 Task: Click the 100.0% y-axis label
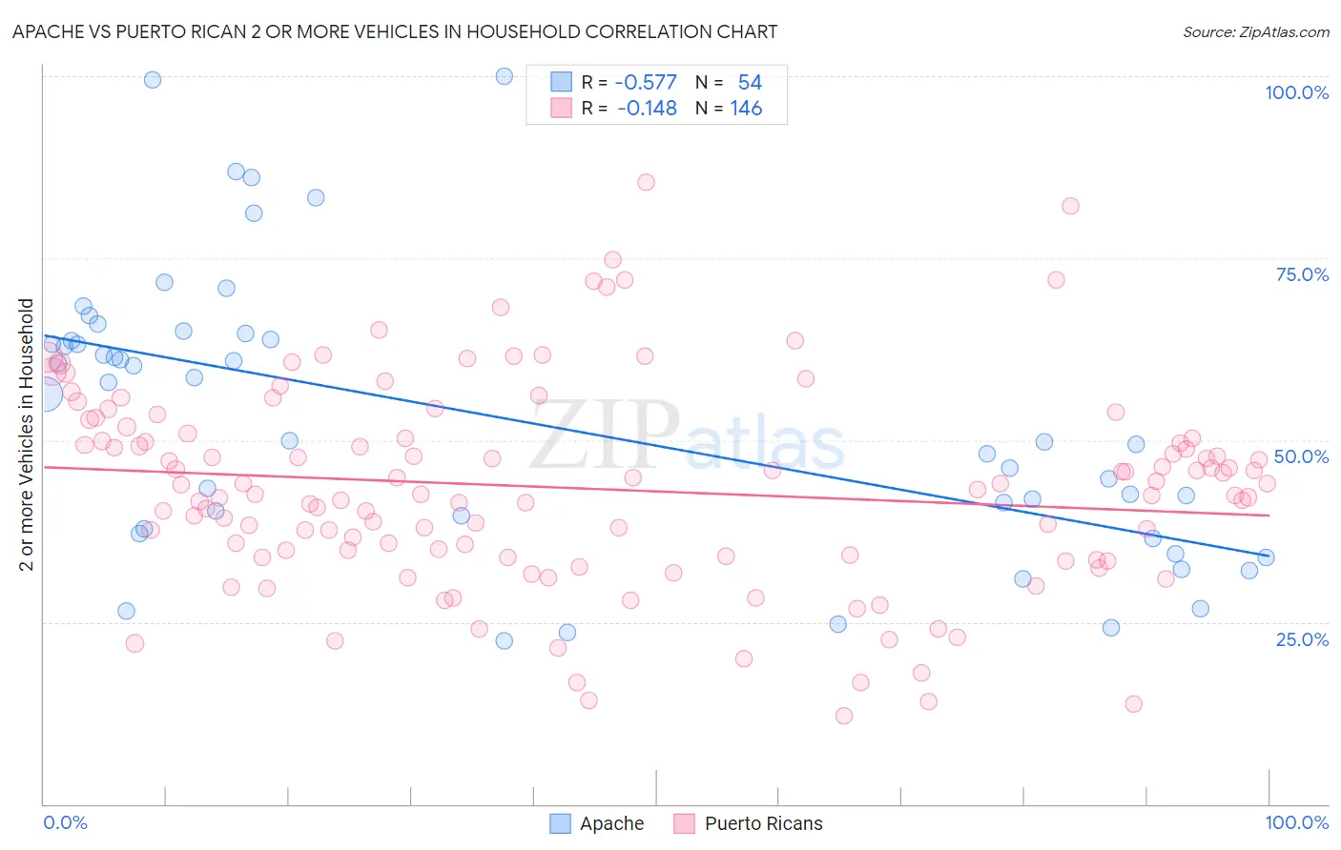tap(1297, 92)
